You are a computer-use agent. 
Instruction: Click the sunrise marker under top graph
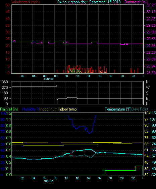pos(49,79)
